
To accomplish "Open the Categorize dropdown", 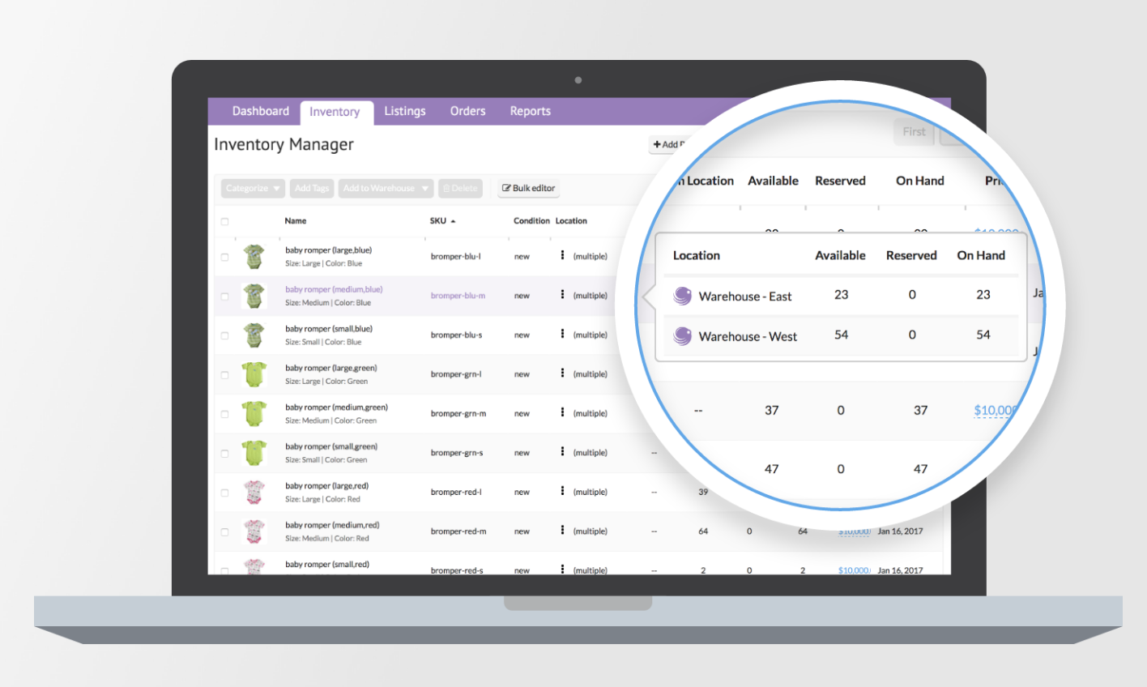I will 252,188.
